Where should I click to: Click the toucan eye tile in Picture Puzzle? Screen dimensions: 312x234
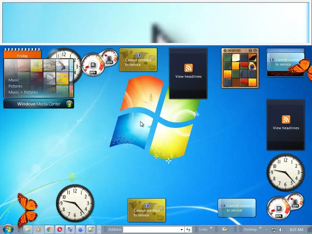point(253,66)
